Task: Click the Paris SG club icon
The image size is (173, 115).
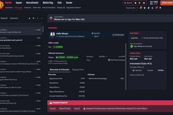Action: coord(92,33)
